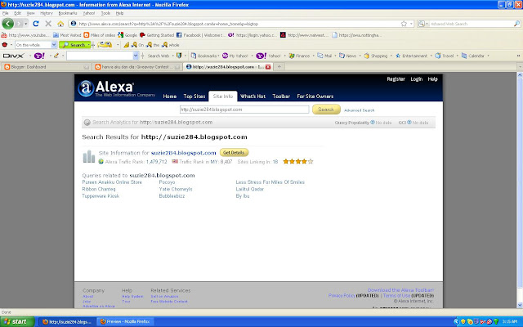Switch to the Giveaway Contest tab
Screen dimensions: 523x327
coord(137,67)
